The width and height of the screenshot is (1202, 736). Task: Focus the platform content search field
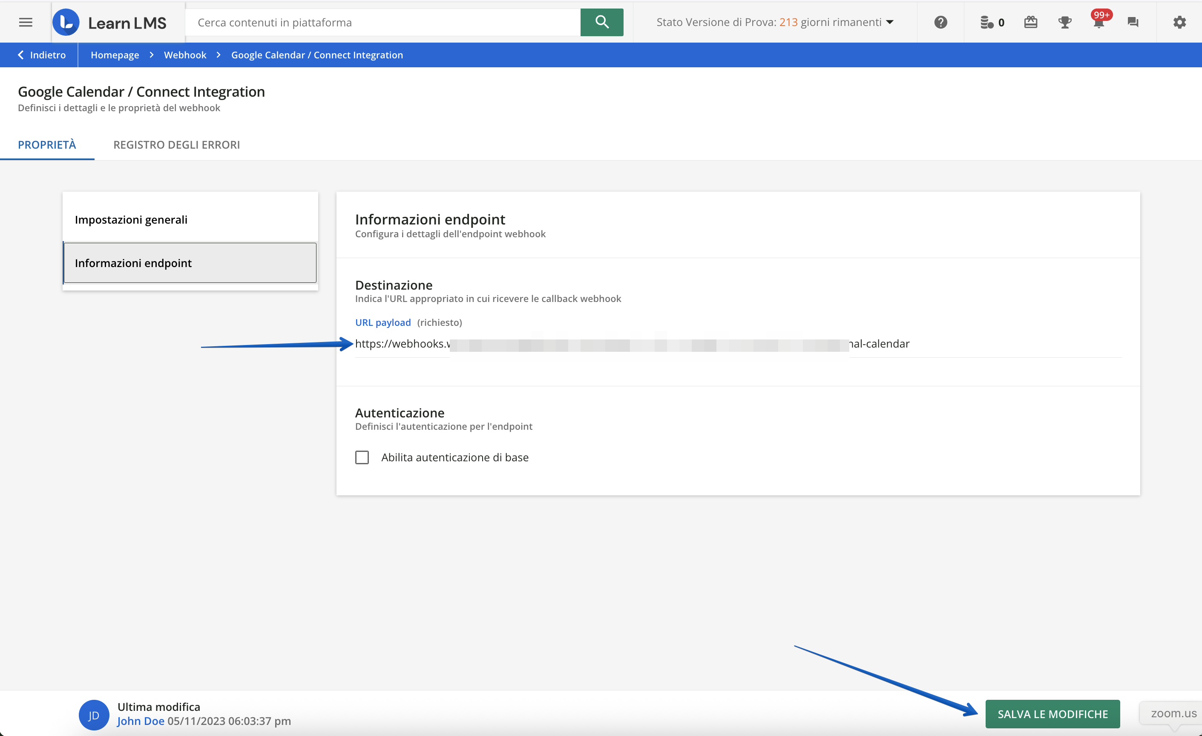[383, 23]
